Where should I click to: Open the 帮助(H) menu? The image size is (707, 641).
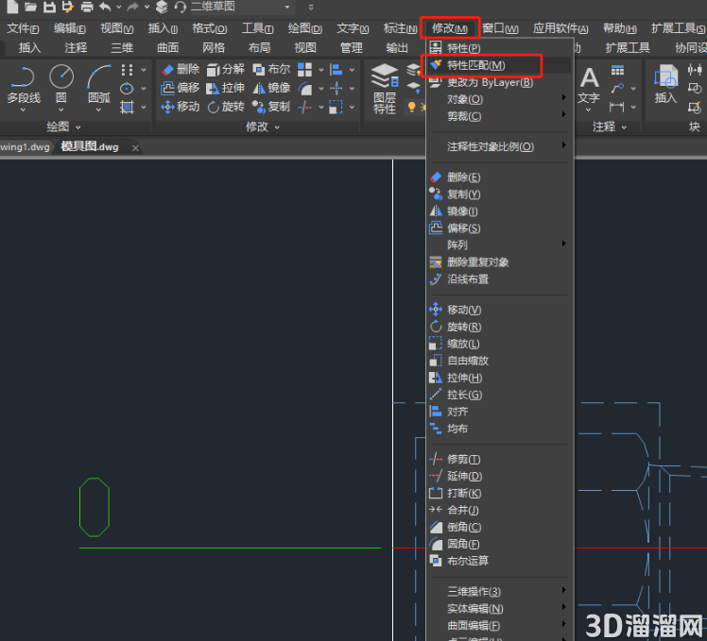[620, 28]
